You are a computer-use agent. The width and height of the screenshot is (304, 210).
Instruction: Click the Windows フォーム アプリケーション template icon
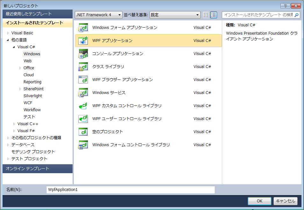point(83,28)
